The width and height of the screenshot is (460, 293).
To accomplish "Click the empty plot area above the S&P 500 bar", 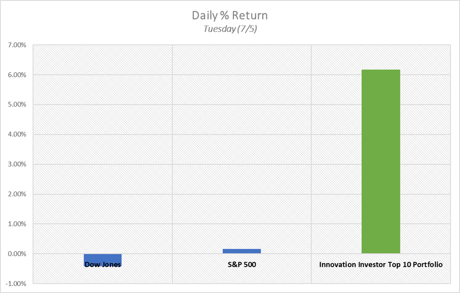I will tap(242, 142).
